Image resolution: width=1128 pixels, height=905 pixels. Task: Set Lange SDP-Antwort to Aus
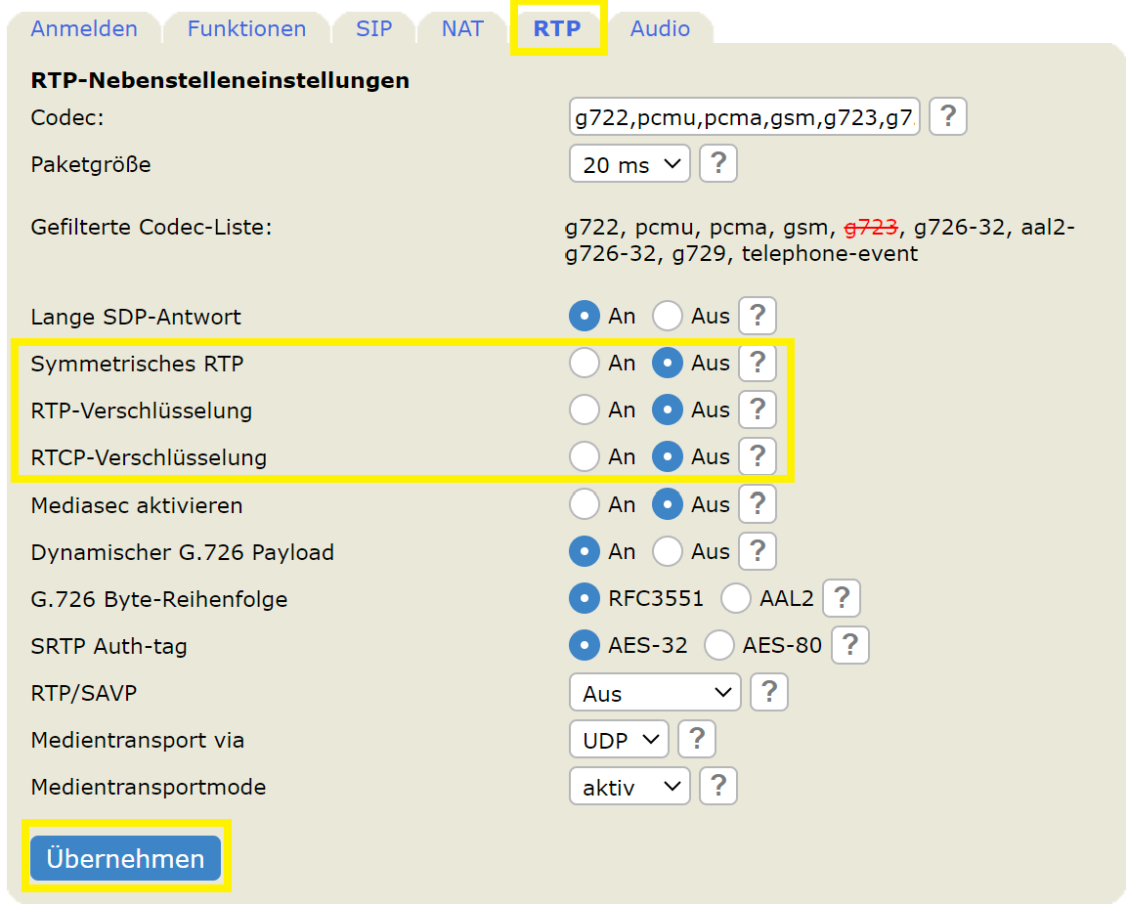pos(667,316)
